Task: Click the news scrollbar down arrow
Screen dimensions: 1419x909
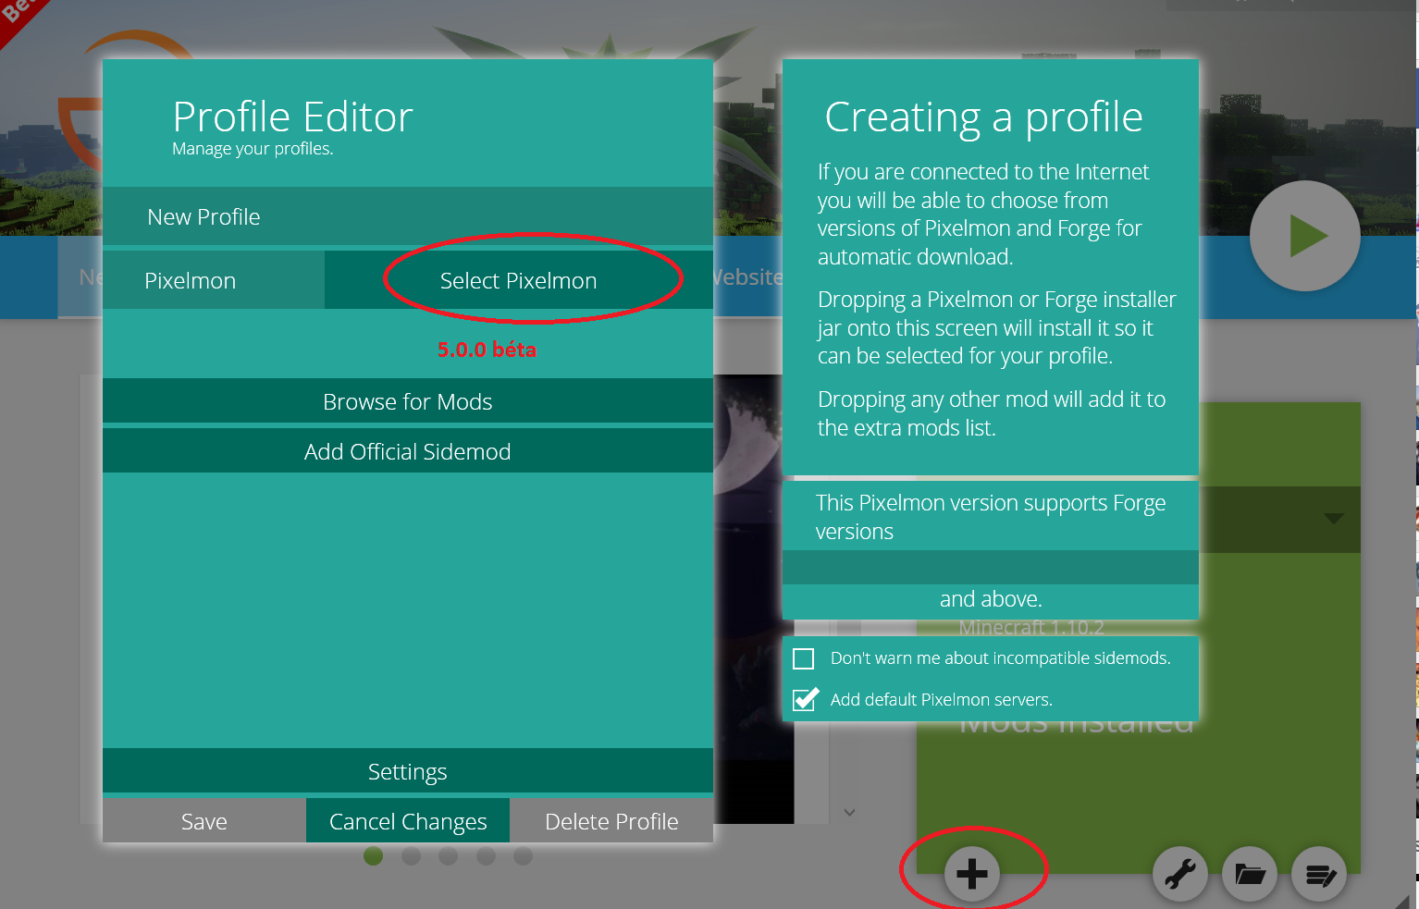Action: [x=849, y=812]
